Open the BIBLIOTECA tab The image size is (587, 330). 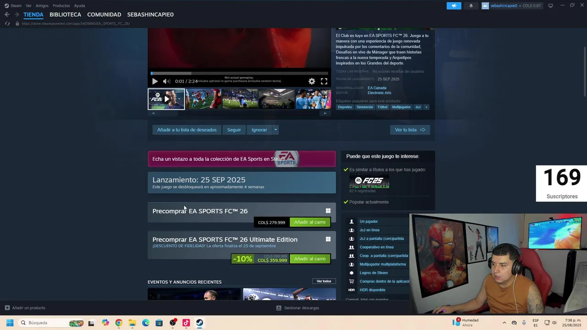point(65,14)
